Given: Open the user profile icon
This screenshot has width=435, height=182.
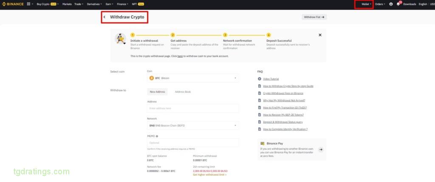Looking at the screenshot, I should point(391,4).
